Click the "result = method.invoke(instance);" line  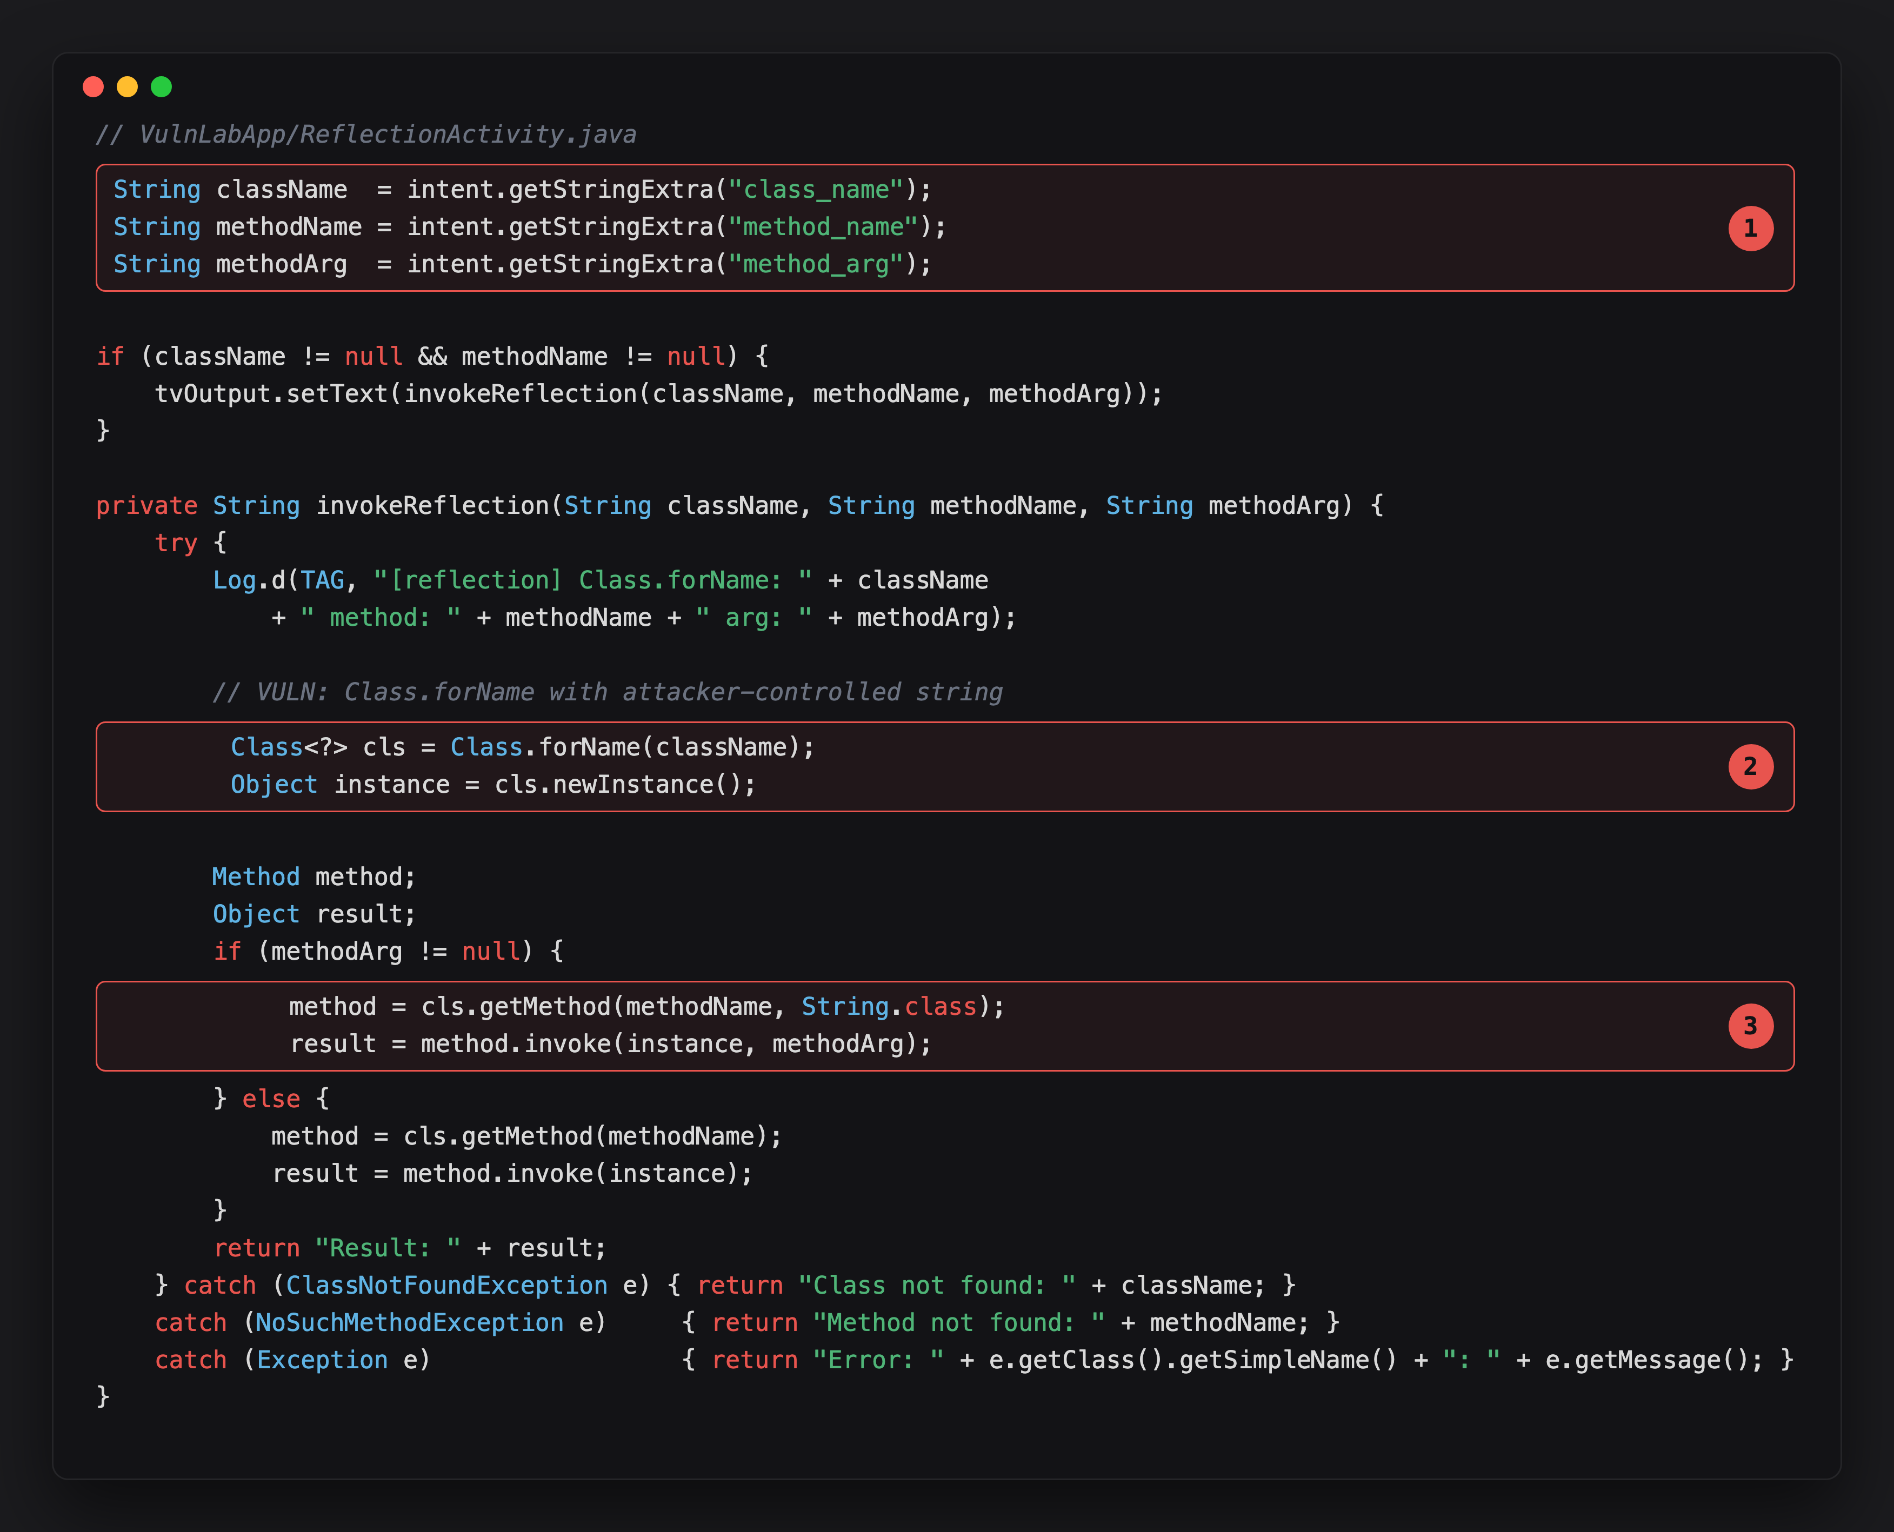(512, 1174)
